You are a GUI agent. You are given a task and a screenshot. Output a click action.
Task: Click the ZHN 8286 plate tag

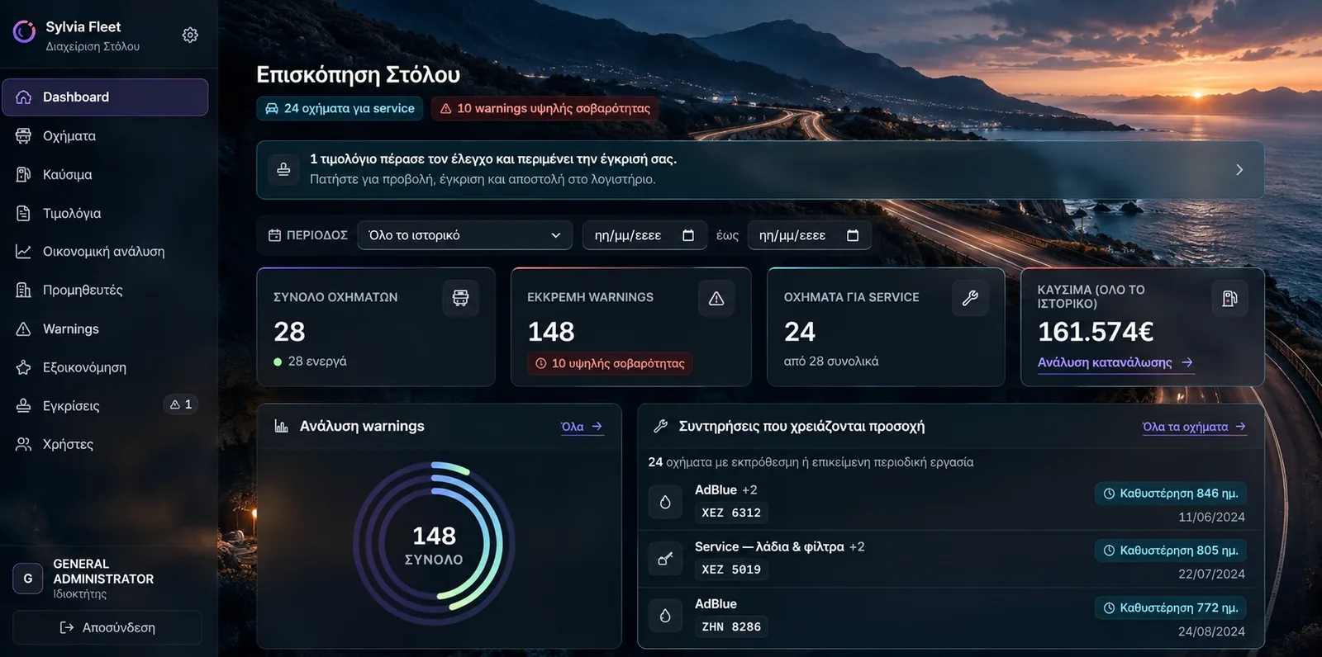pyautogui.click(x=731, y=627)
